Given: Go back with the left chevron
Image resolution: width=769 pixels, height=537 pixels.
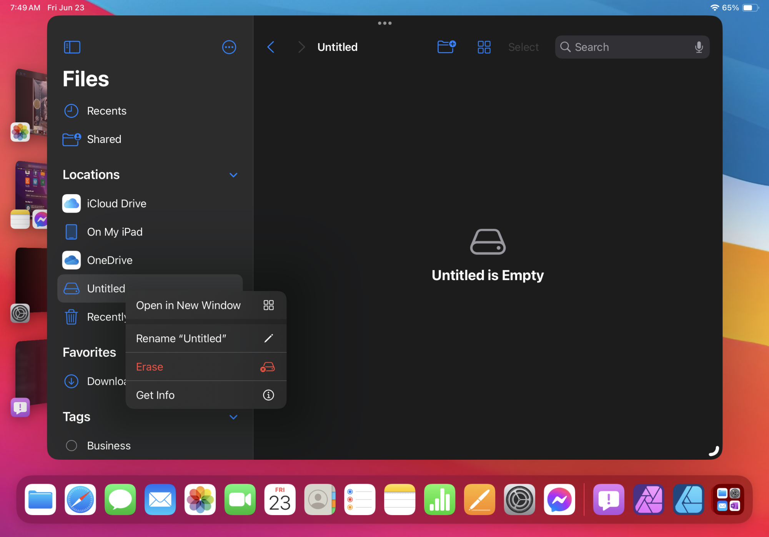Looking at the screenshot, I should tap(271, 47).
